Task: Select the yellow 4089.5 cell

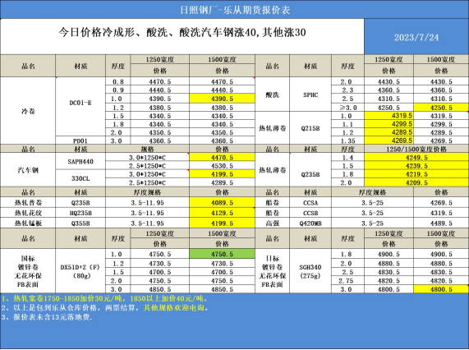Action: tap(222, 202)
